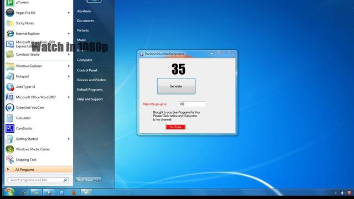The width and height of the screenshot is (354, 199).
Task: Select the RandomNumberGenerator taskbar button
Action: 49,192
